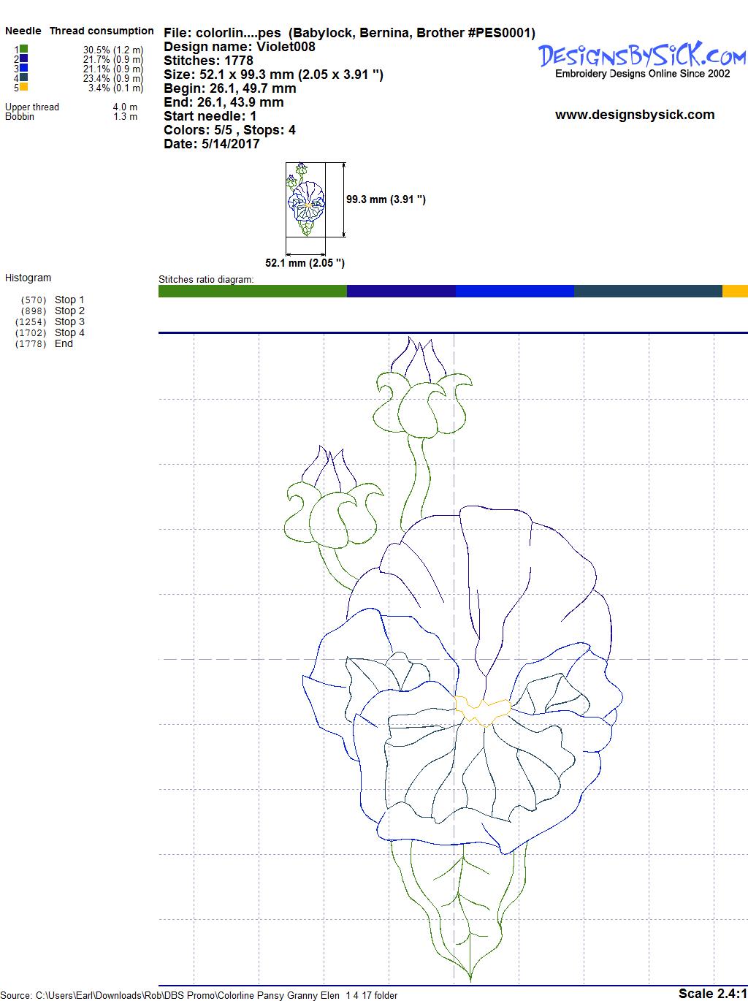Open the www.designsbysick.com link
The image size is (748, 1001).
point(634,115)
